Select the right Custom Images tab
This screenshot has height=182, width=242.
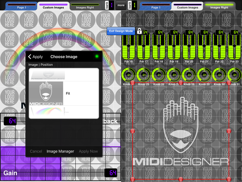point(187,6)
